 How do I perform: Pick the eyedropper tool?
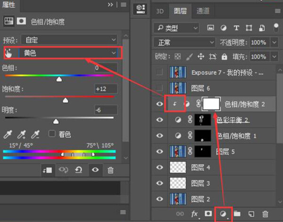tap(8, 134)
